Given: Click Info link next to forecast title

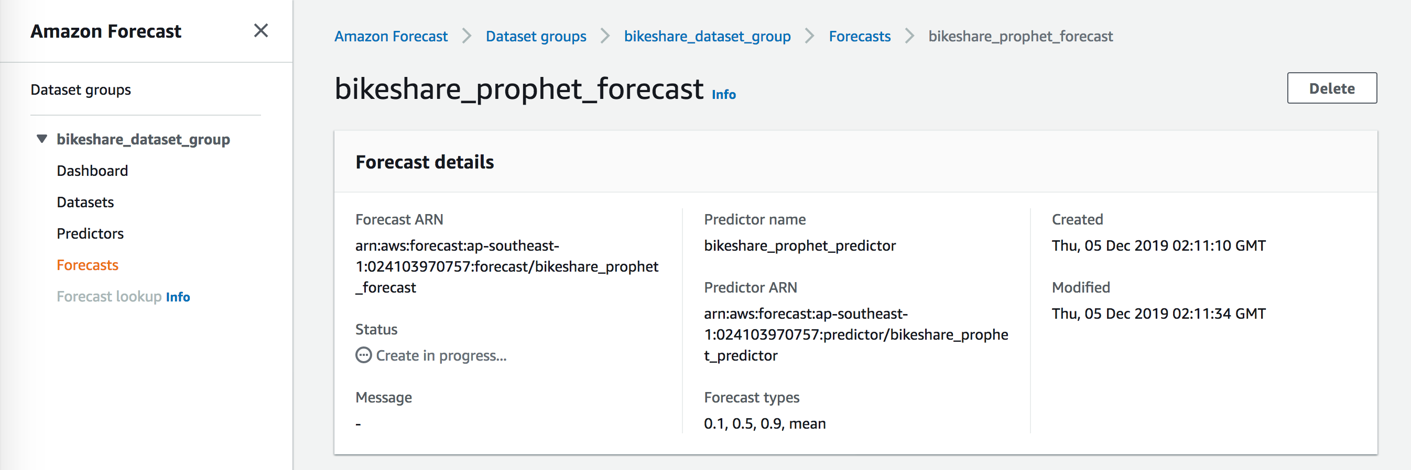Looking at the screenshot, I should 723,95.
